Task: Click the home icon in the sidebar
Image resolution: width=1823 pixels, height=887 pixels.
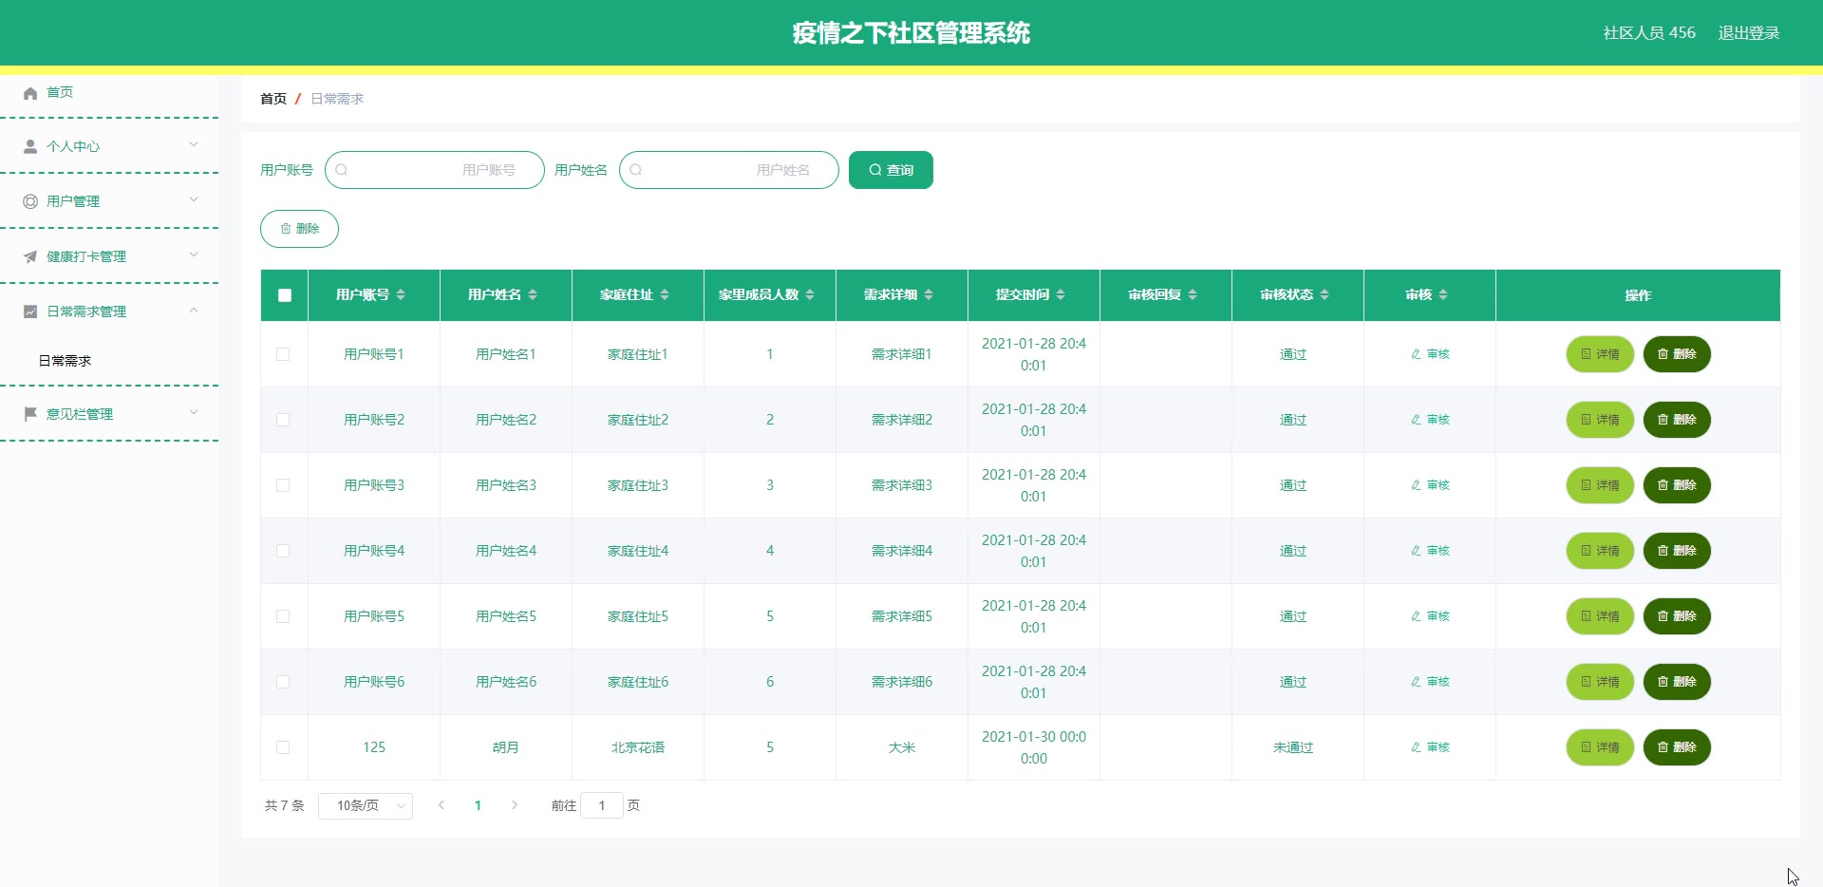Action: [x=30, y=93]
